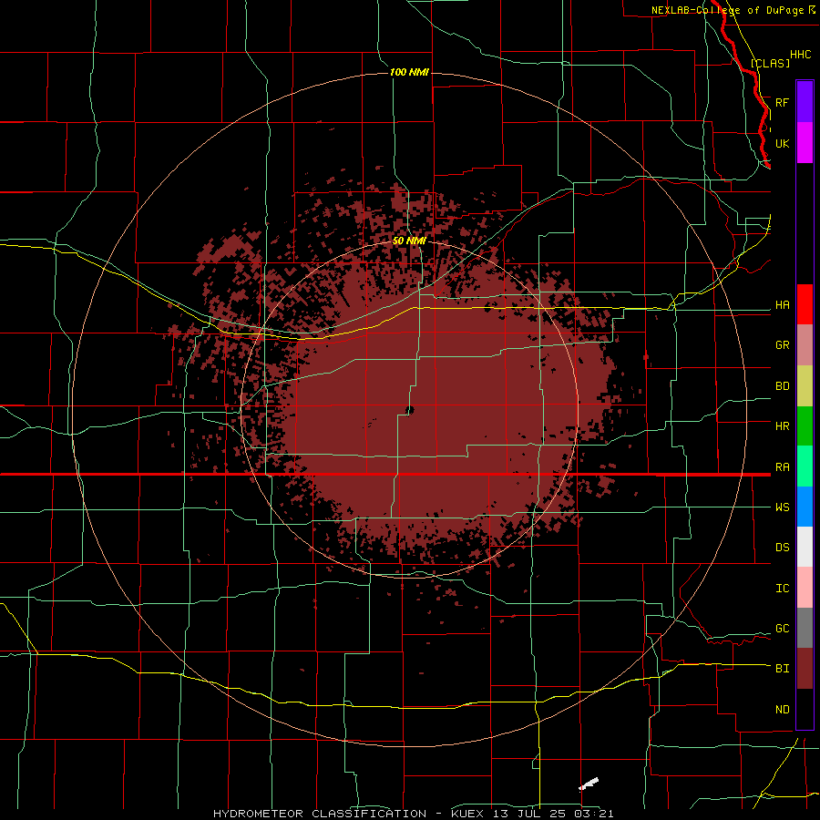Screen dimensions: 820x820
Task: Click the ND black legend swatch
Action: point(805,709)
